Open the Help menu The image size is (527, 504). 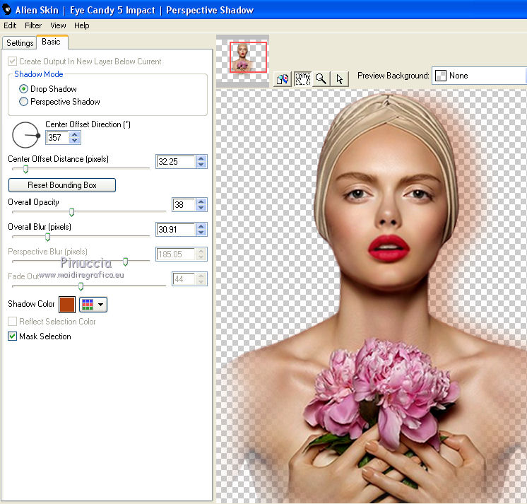(x=82, y=25)
